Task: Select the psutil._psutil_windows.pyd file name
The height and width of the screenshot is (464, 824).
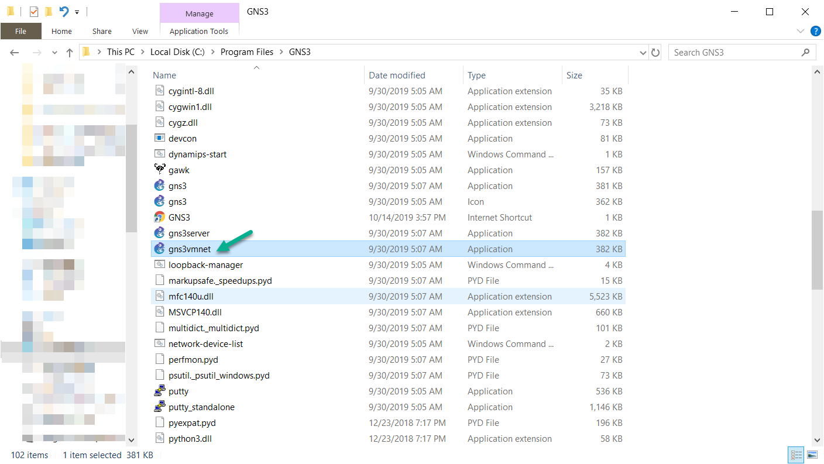Action: (x=219, y=375)
